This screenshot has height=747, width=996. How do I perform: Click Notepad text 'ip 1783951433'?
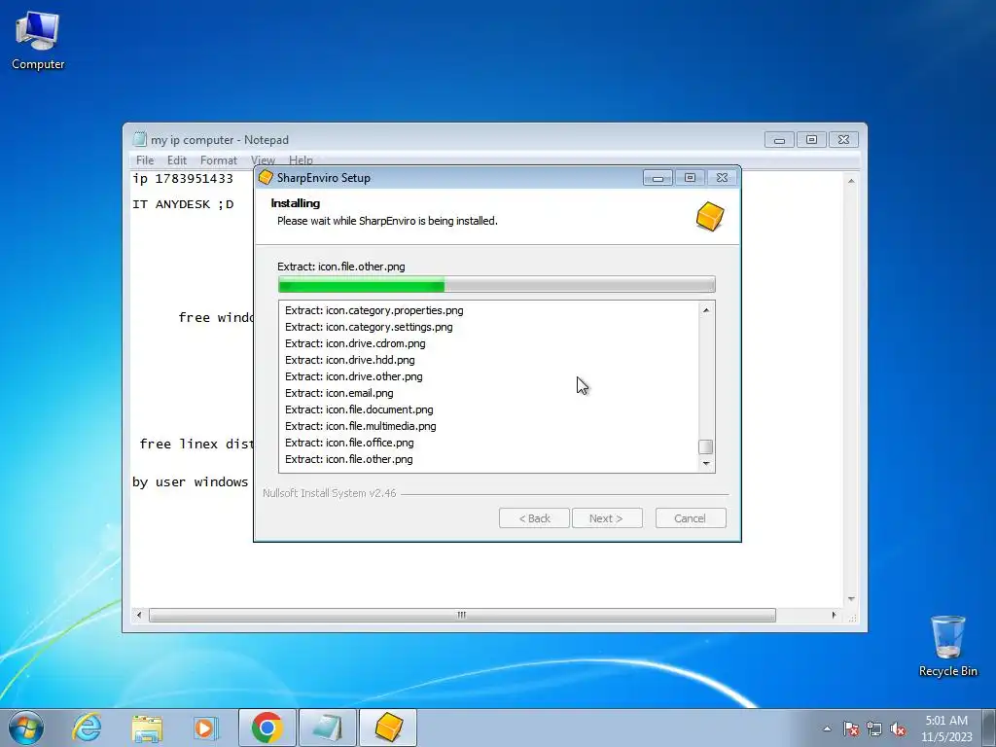[183, 179]
